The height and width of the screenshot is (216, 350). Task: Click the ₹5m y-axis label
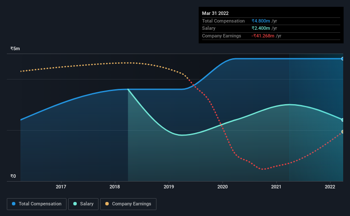[15, 48]
